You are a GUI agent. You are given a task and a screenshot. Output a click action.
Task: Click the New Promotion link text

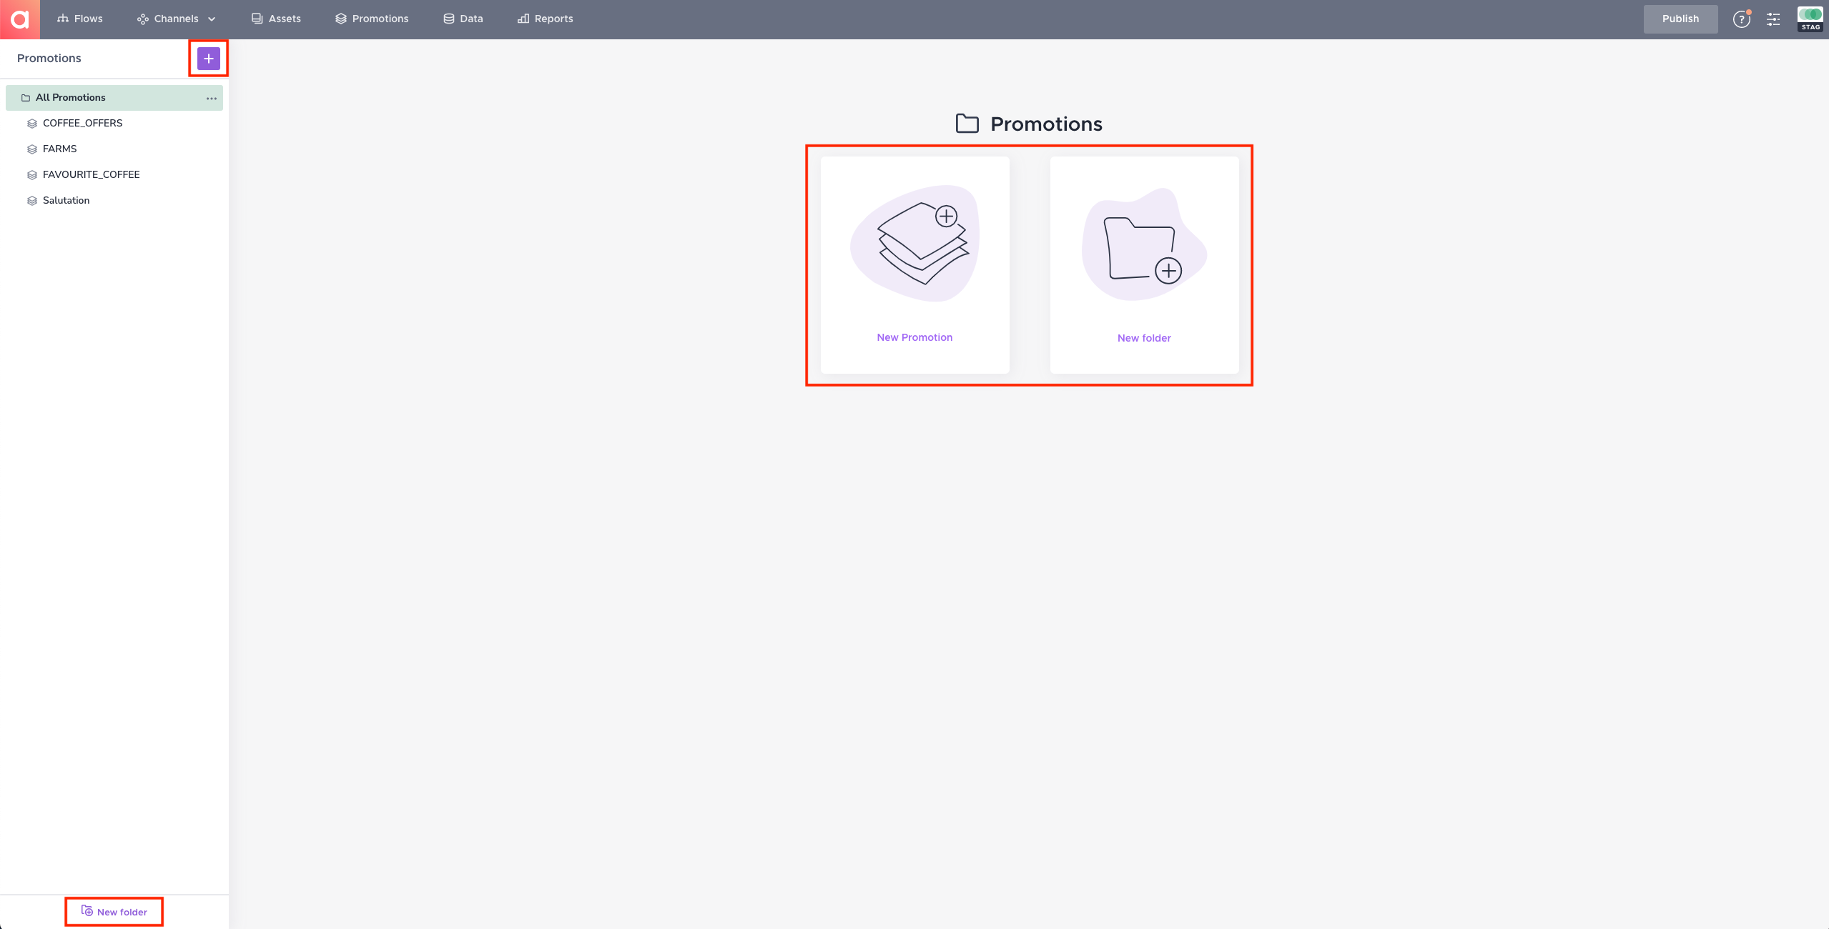tap(914, 337)
